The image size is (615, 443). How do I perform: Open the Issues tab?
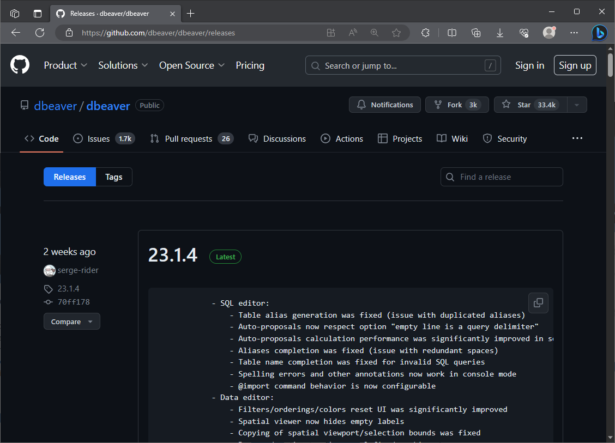tap(104, 139)
